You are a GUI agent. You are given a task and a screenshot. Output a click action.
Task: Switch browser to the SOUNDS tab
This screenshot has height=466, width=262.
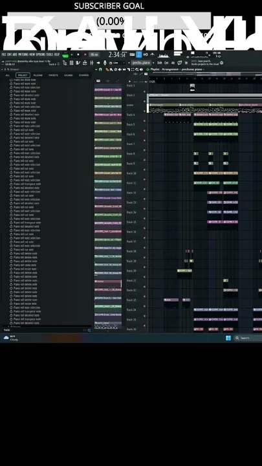tap(69, 75)
